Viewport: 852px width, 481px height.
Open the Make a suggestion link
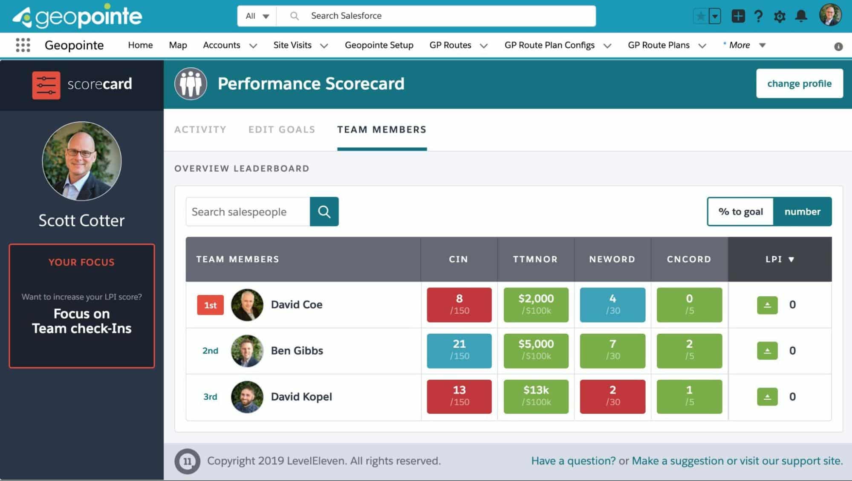point(678,461)
